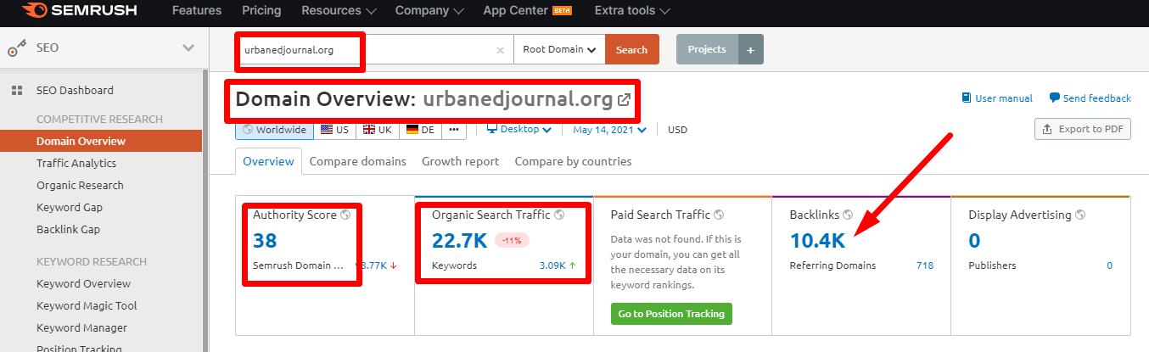Image resolution: width=1149 pixels, height=352 pixels.
Task: Click the Send feedback chat icon
Action: [x=1054, y=98]
